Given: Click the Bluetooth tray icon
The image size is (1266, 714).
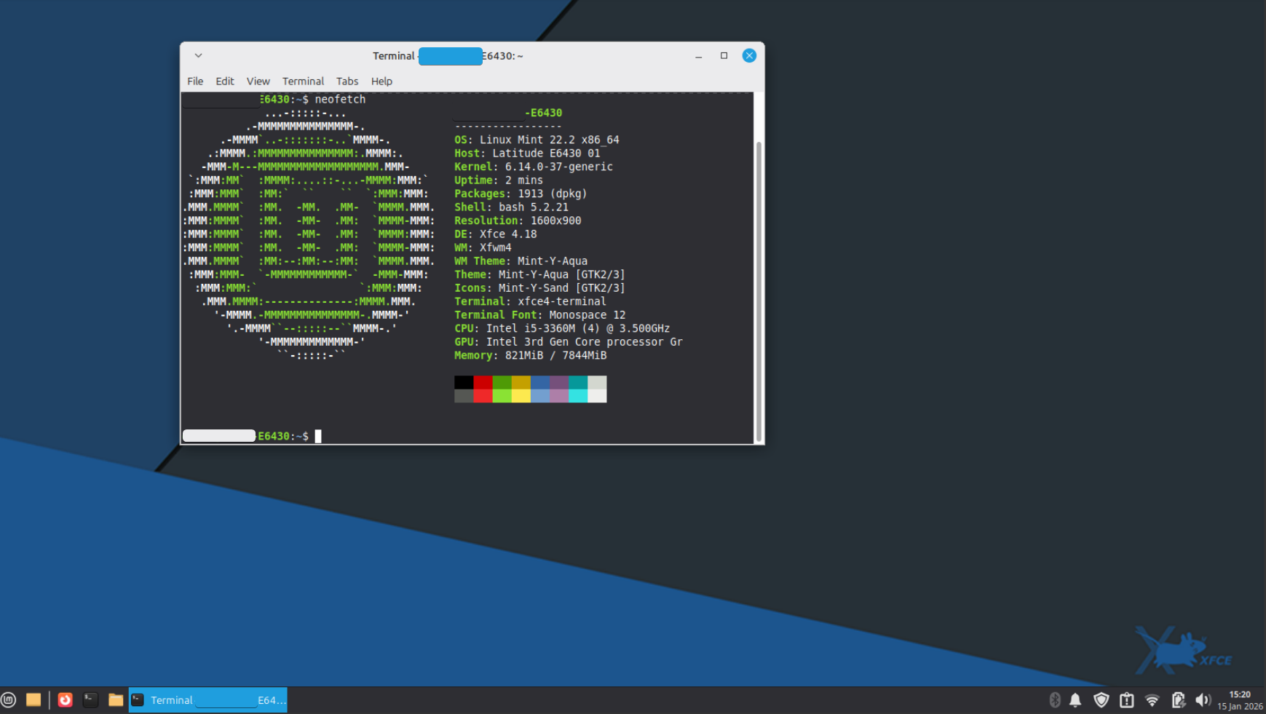Looking at the screenshot, I should pos(1055,700).
